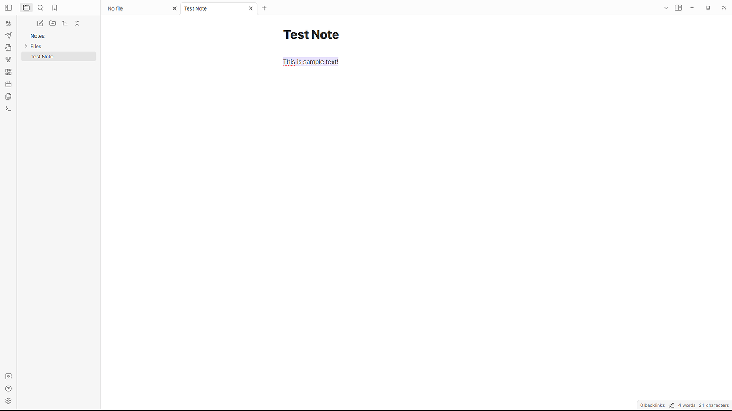The image size is (732, 411).
Task: Click 0 backlinks in status bar
Action: click(x=652, y=405)
